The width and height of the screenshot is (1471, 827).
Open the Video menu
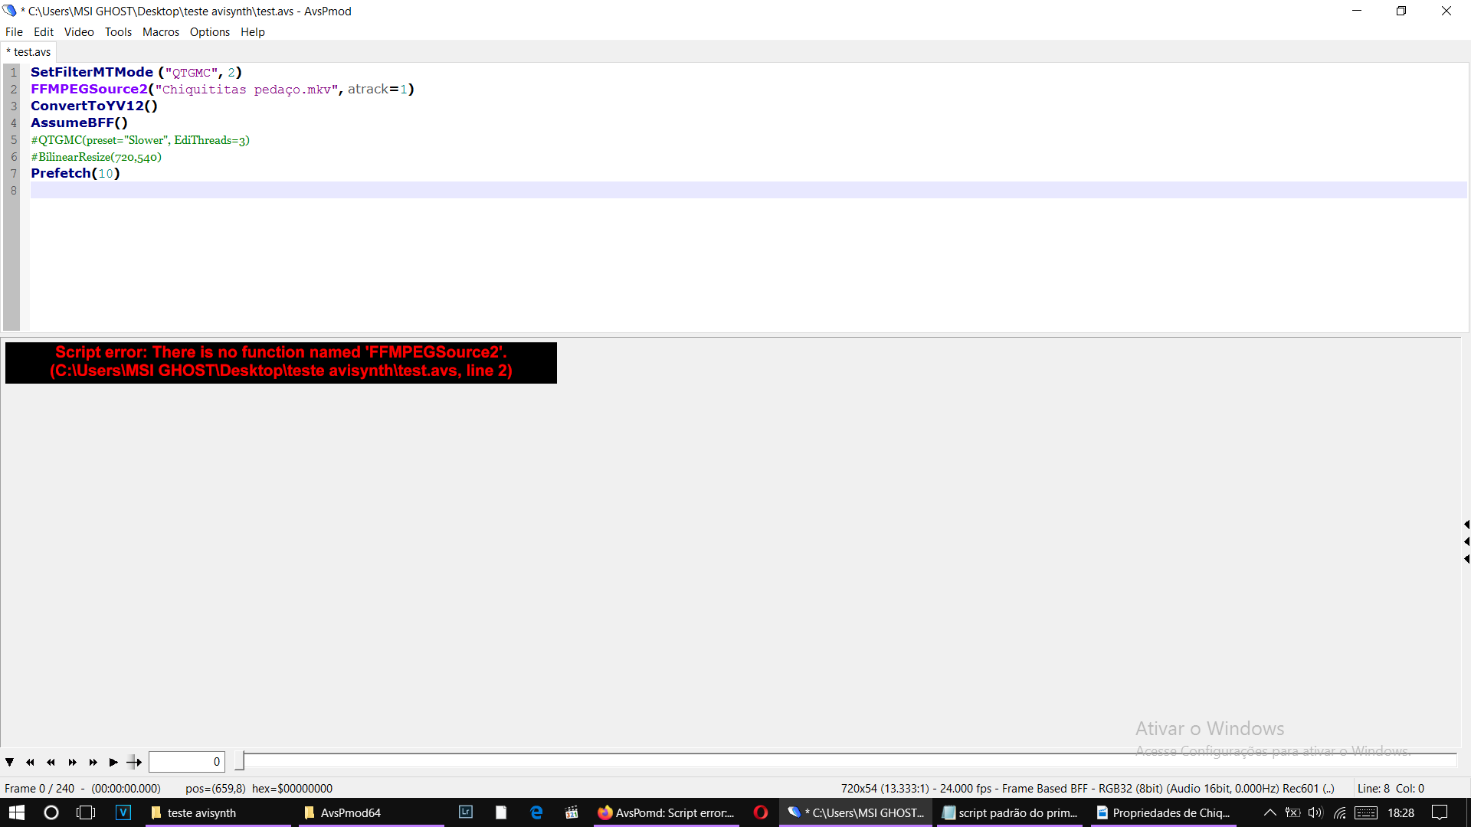click(x=79, y=32)
